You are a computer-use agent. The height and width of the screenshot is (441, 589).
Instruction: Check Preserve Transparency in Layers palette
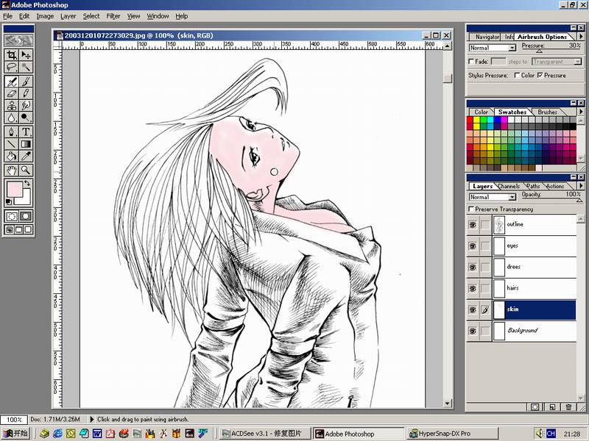(x=471, y=209)
